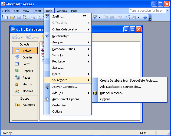
Task: Click the Spelling ABC checkmark menu icon
Action: (x=47, y=16)
